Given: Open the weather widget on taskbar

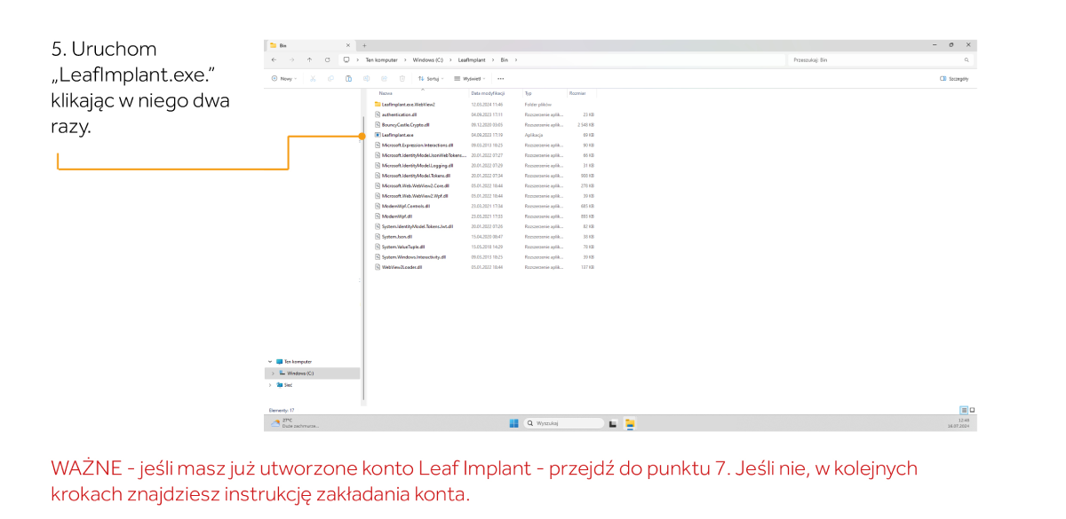Looking at the screenshot, I should tap(294, 423).
